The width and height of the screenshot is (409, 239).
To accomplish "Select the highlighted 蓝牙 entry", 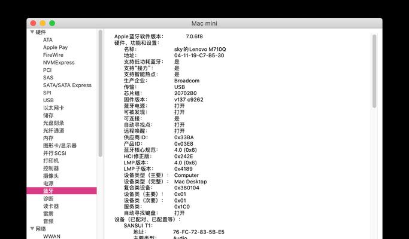I will coord(62,191).
